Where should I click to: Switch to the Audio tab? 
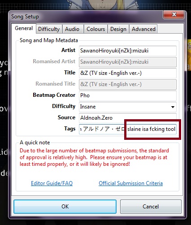pyautogui.click(x=72, y=29)
